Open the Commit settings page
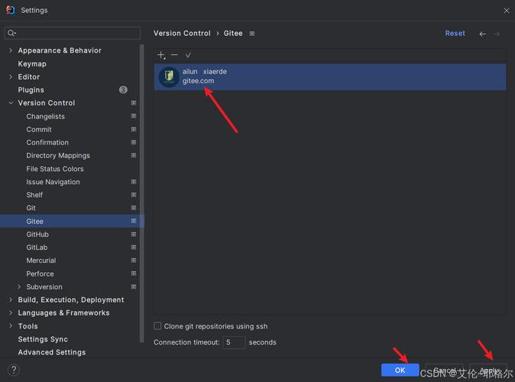Image resolution: width=515 pixels, height=382 pixels. [39, 130]
